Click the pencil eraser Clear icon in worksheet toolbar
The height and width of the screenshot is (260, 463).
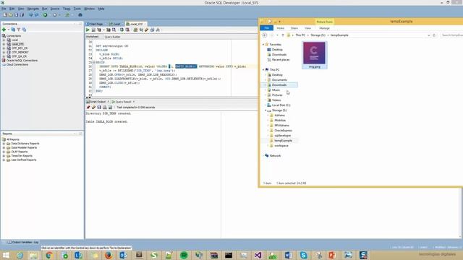click(146, 30)
